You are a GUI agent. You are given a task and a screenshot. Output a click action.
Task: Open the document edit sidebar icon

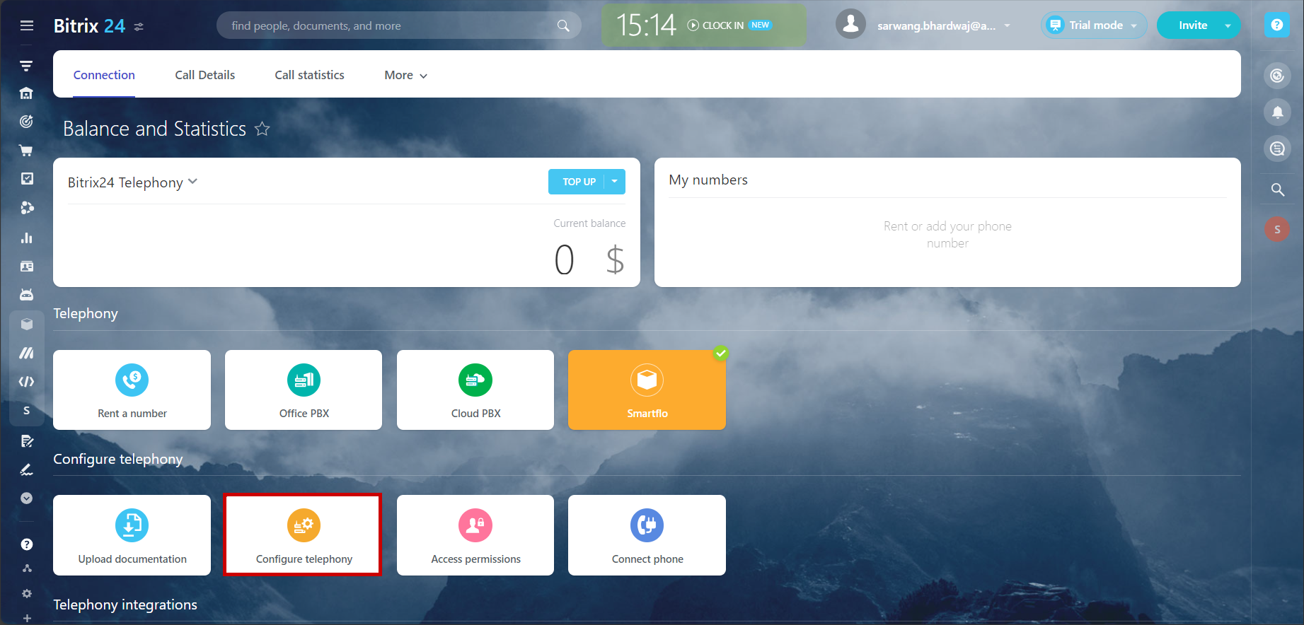pos(26,441)
